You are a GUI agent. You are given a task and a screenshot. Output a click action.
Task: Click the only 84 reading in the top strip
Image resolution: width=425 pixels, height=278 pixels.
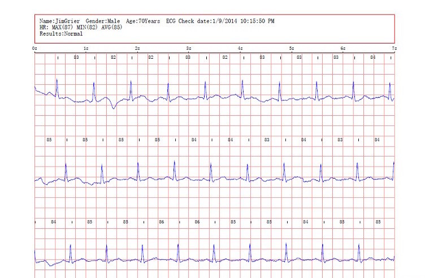[373, 57]
